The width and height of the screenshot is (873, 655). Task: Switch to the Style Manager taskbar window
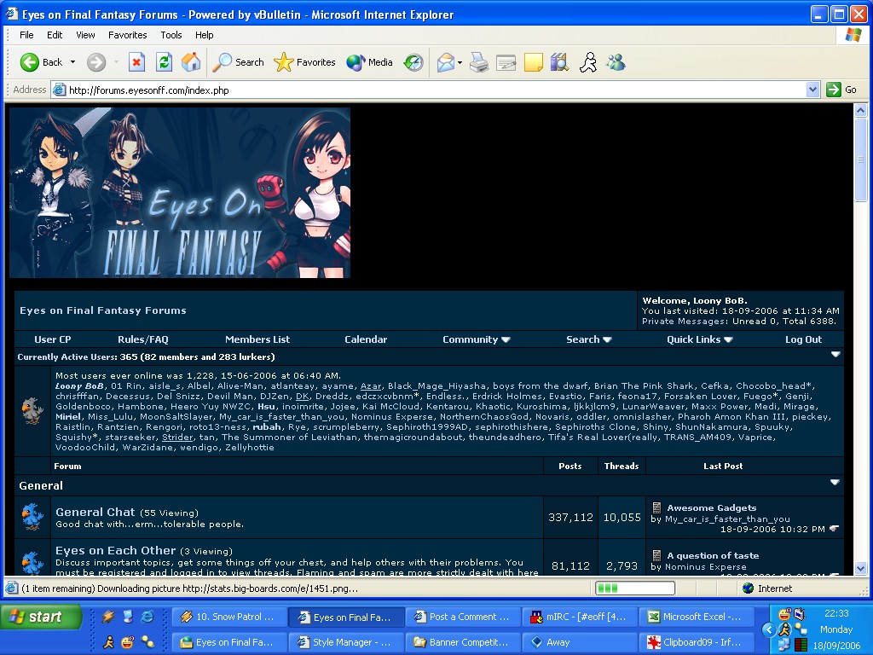tap(345, 642)
